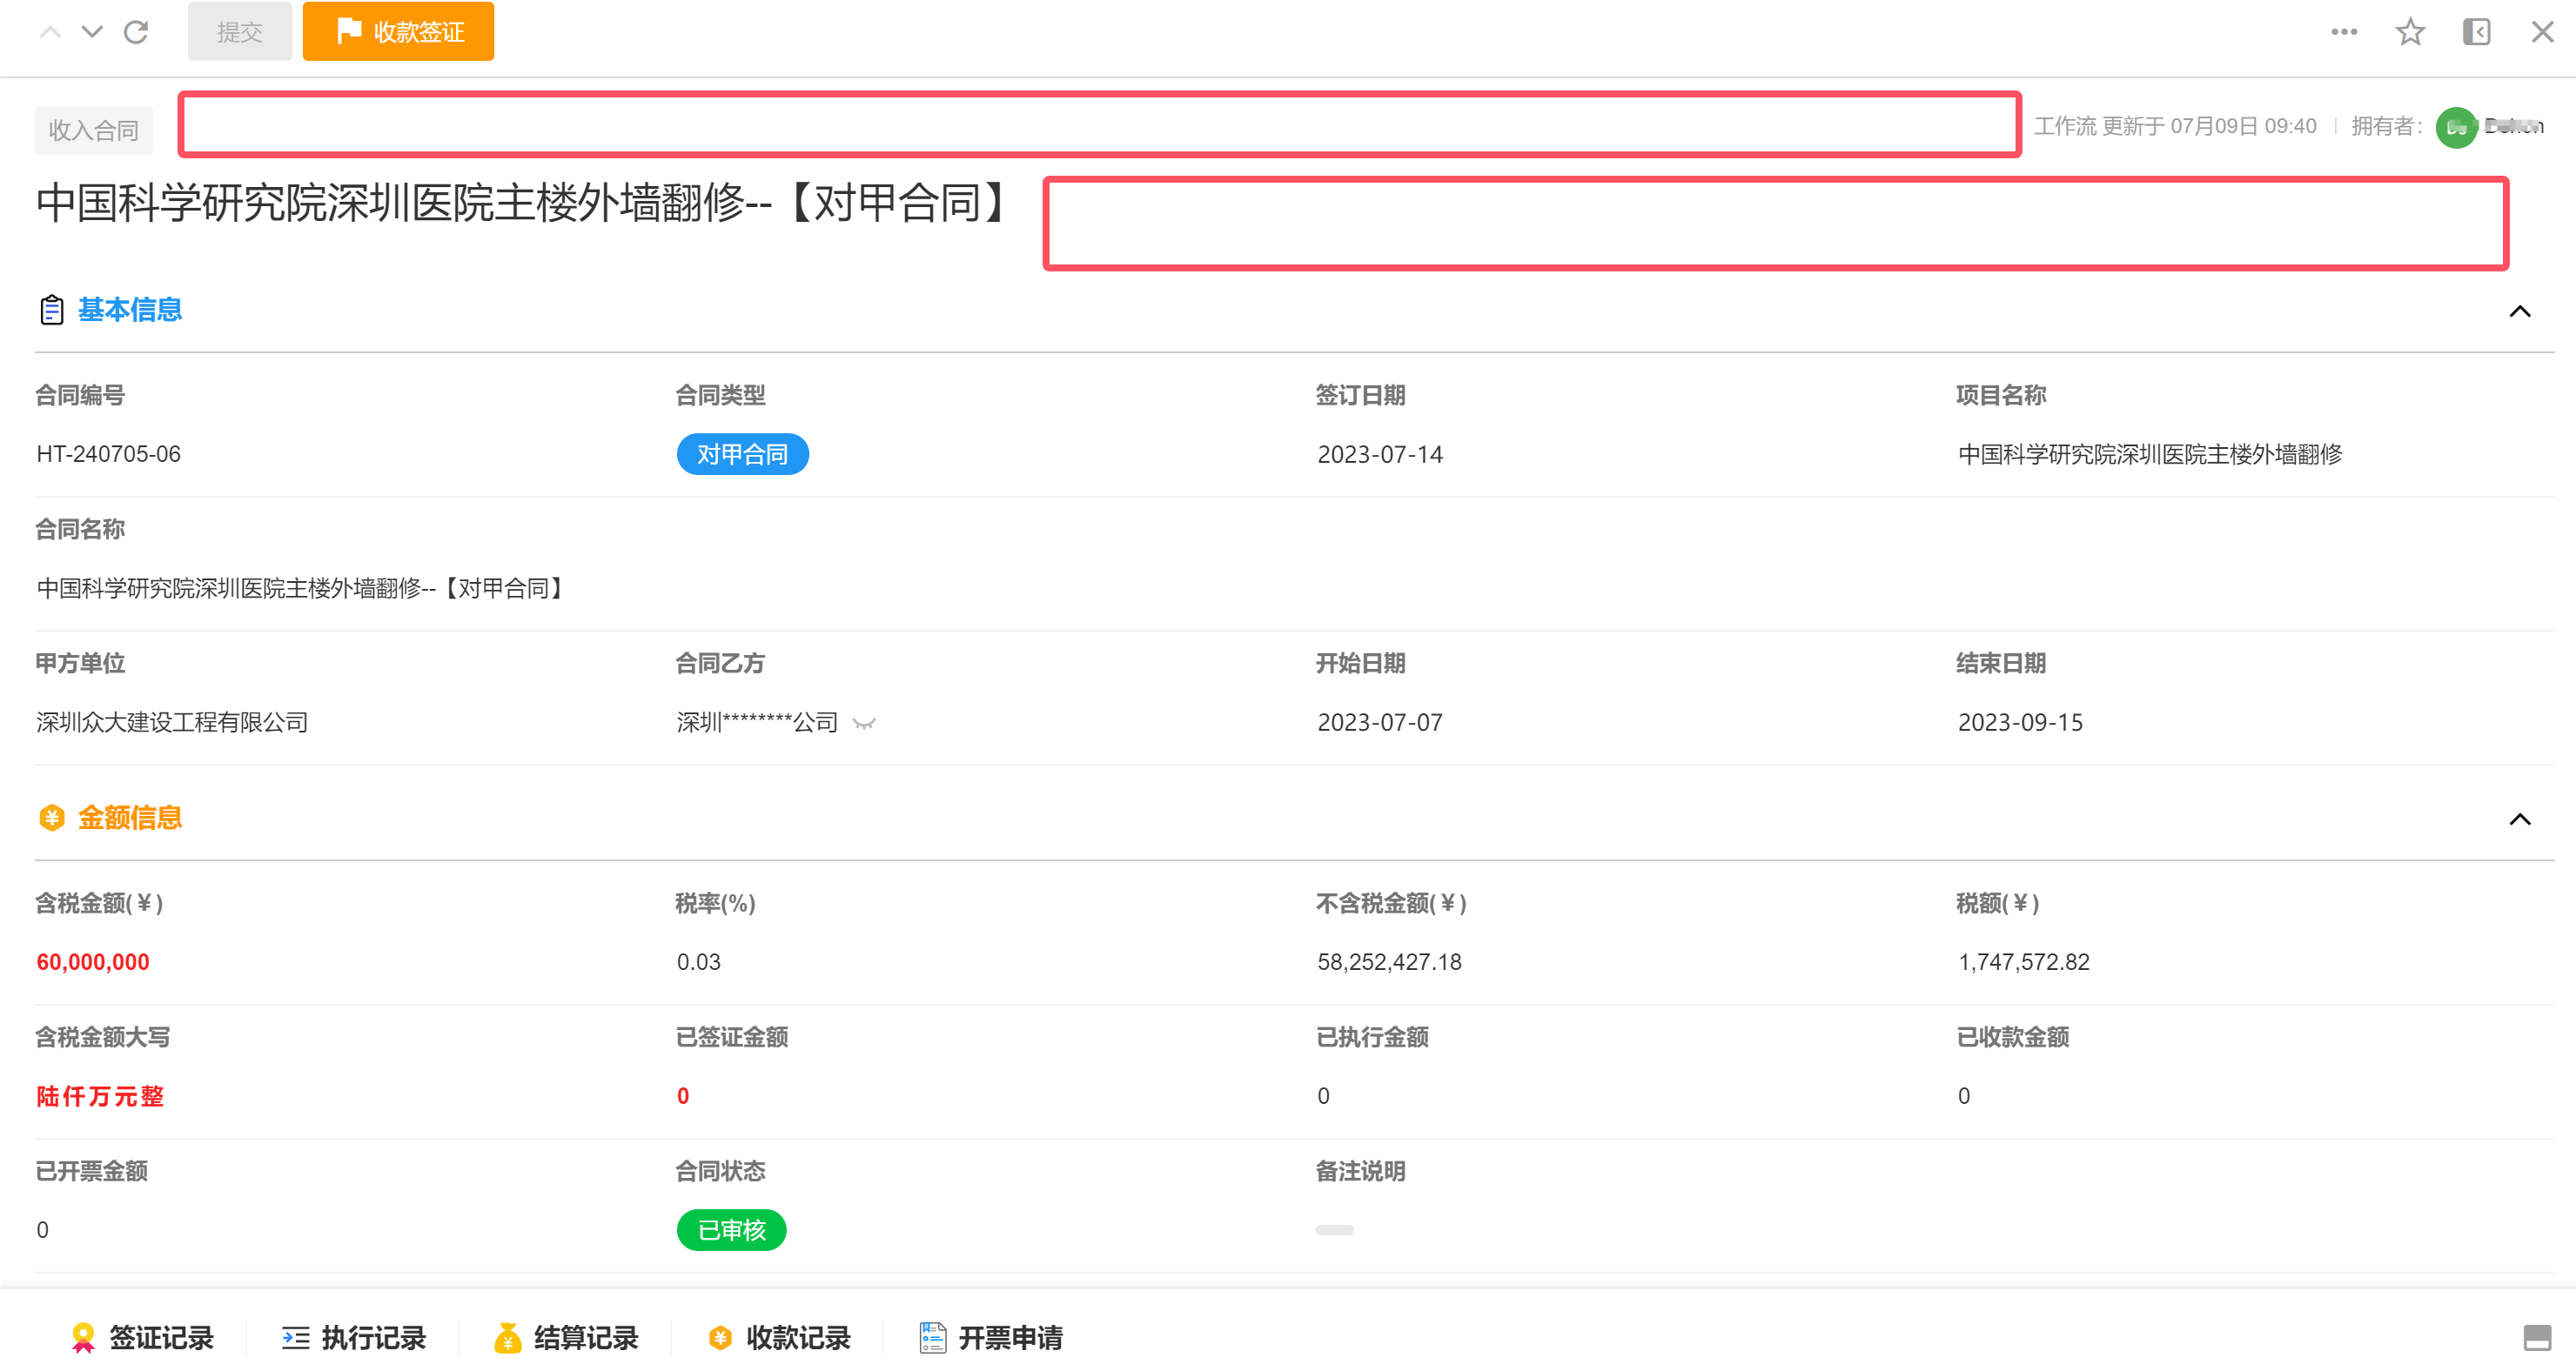
Task: Switch to the 执行记录 tab
Action: [x=354, y=1336]
